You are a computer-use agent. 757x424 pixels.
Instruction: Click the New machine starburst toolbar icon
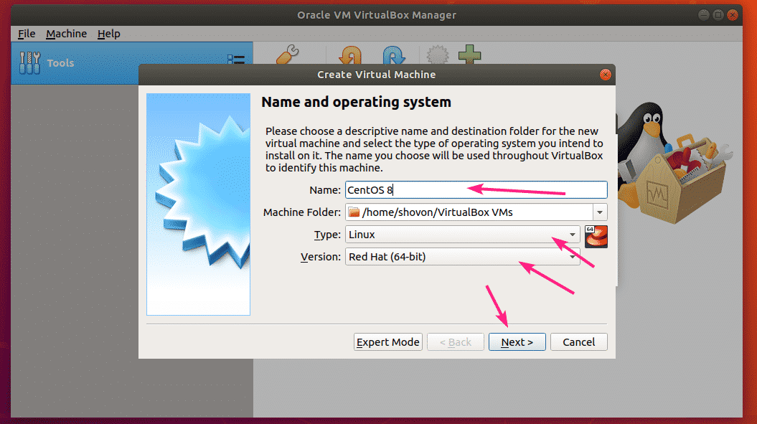click(x=438, y=55)
